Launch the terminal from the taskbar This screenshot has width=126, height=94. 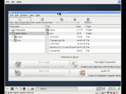(x=12, y=89)
